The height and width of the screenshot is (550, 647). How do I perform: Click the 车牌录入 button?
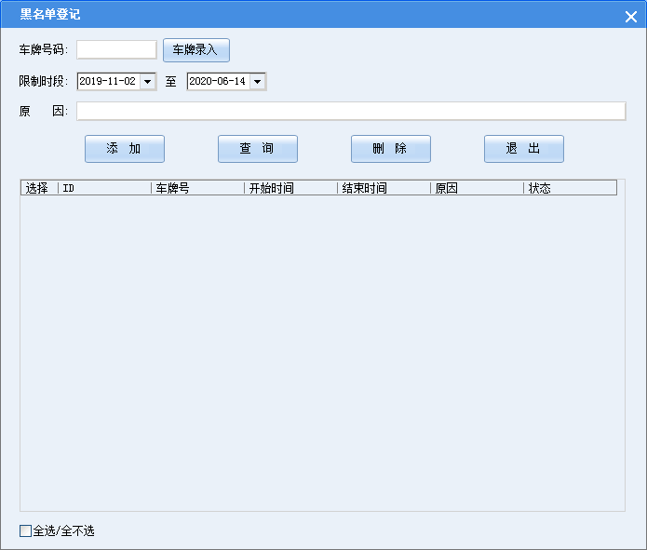coord(196,50)
